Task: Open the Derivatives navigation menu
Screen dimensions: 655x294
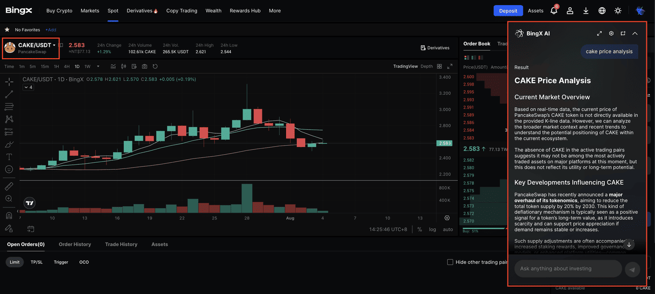Action: 142,11
